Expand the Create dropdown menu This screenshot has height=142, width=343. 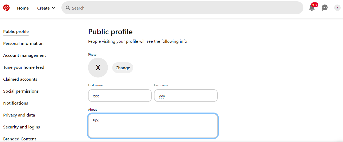point(46,8)
